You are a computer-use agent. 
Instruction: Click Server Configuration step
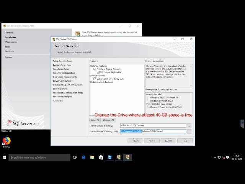(63, 81)
